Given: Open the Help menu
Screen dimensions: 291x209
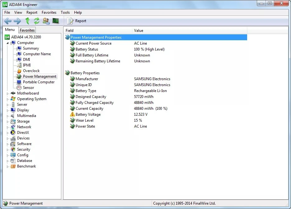Looking at the screenshot, I should click(78, 12).
